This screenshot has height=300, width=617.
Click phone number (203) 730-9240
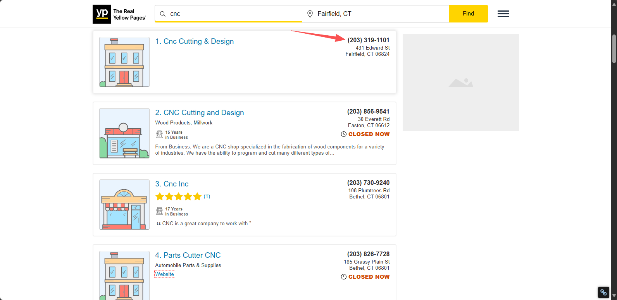tap(369, 183)
